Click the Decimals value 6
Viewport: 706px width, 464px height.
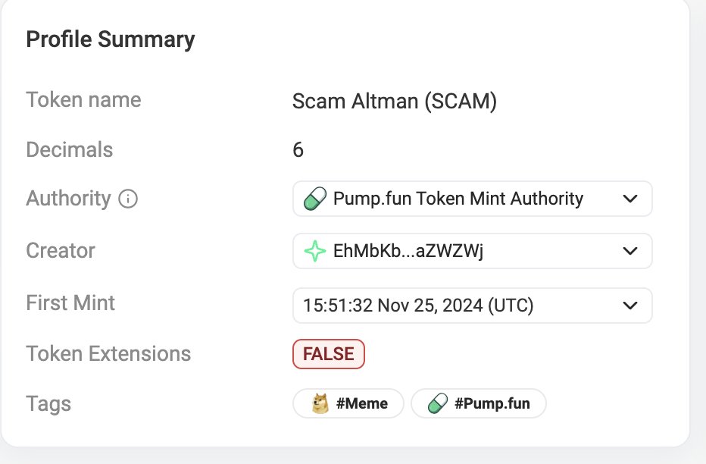(298, 149)
